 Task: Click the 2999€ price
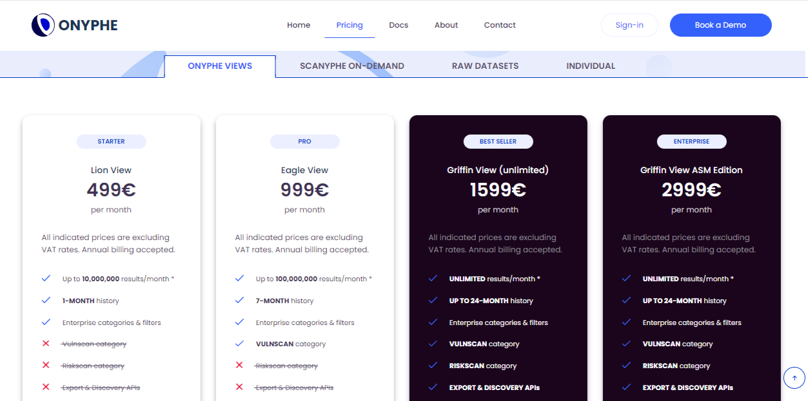[x=691, y=190]
